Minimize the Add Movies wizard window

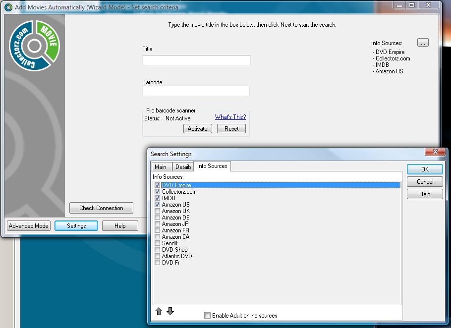399,5
